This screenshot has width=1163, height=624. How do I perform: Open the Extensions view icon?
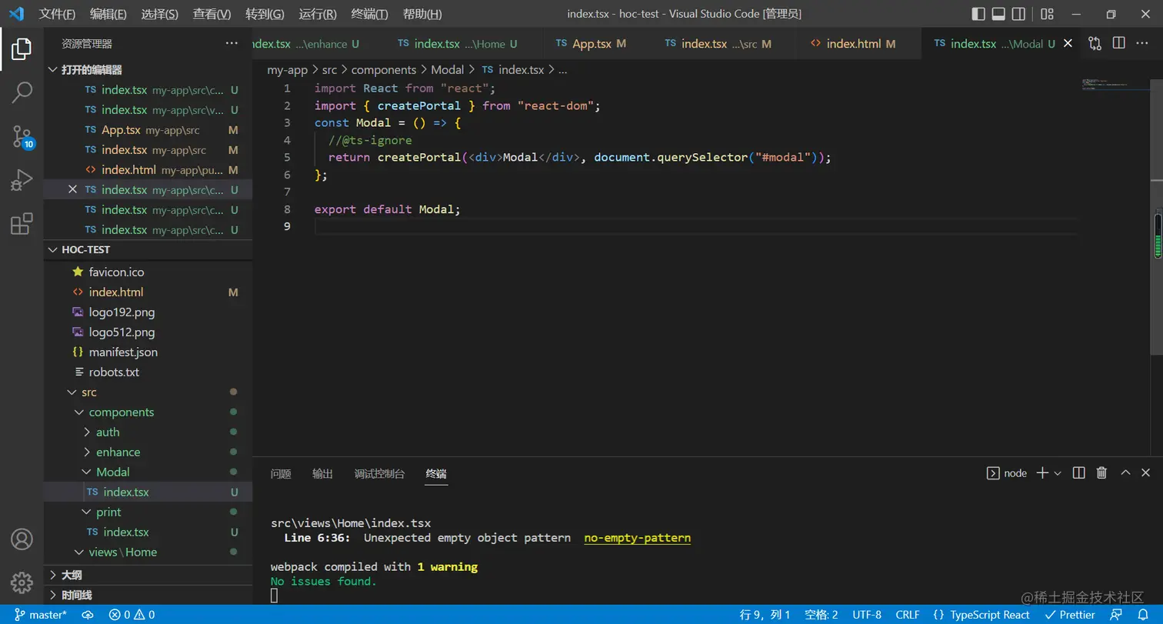[22, 224]
